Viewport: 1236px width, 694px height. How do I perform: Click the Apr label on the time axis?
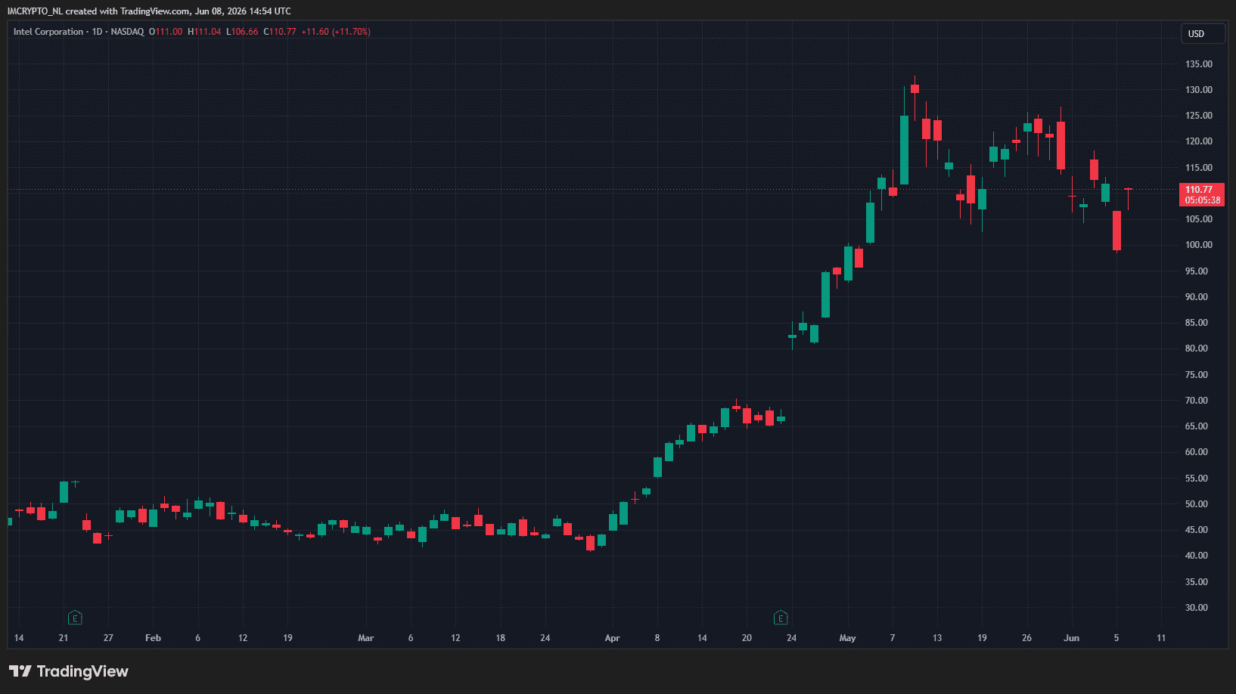[x=612, y=638]
